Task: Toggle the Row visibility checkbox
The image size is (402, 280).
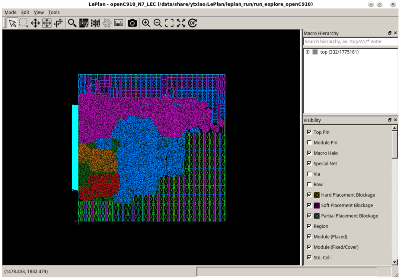Action: (x=309, y=184)
